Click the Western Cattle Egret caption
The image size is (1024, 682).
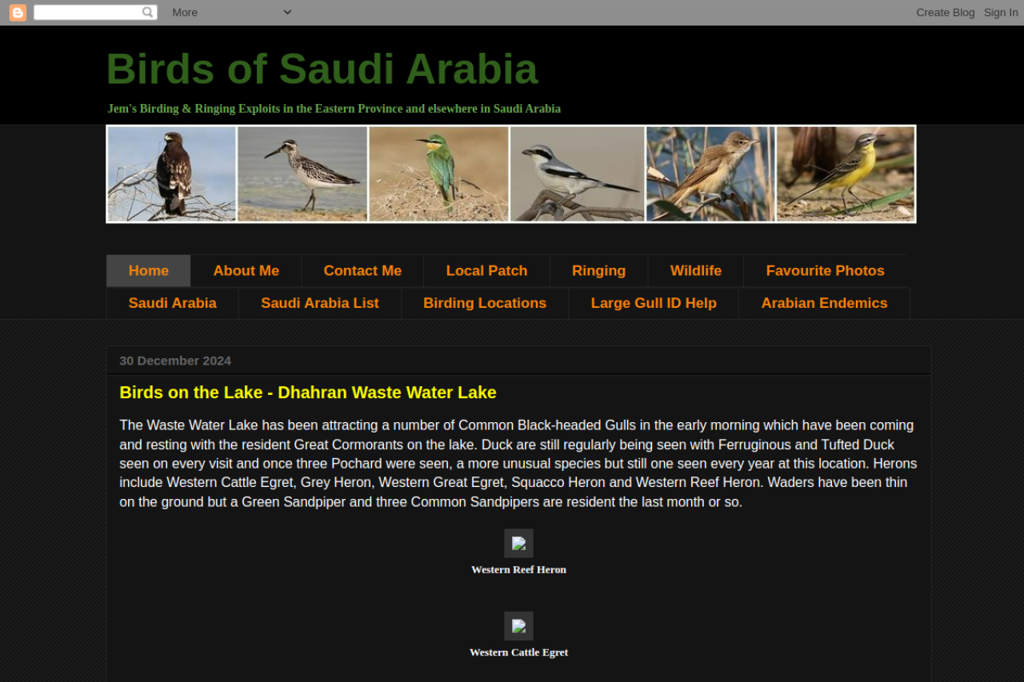click(x=518, y=652)
